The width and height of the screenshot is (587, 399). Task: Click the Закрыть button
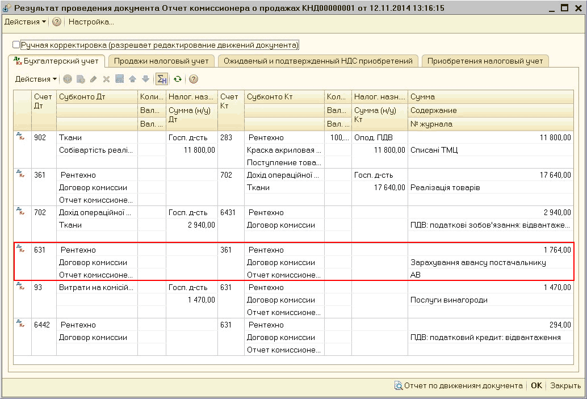(x=565, y=385)
